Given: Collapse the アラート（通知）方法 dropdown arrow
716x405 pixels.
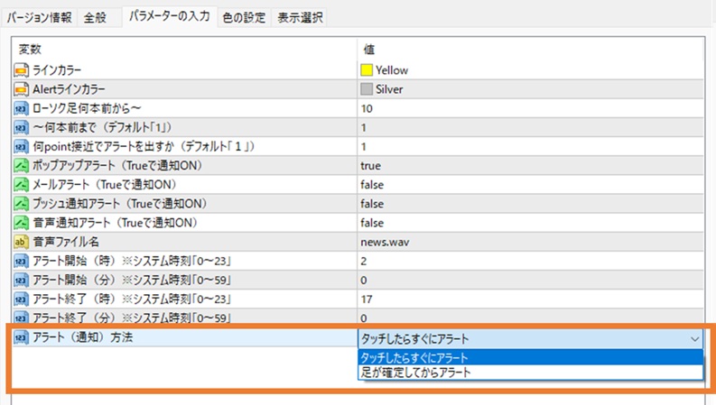Looking at the screenshot, I should 694,339.
